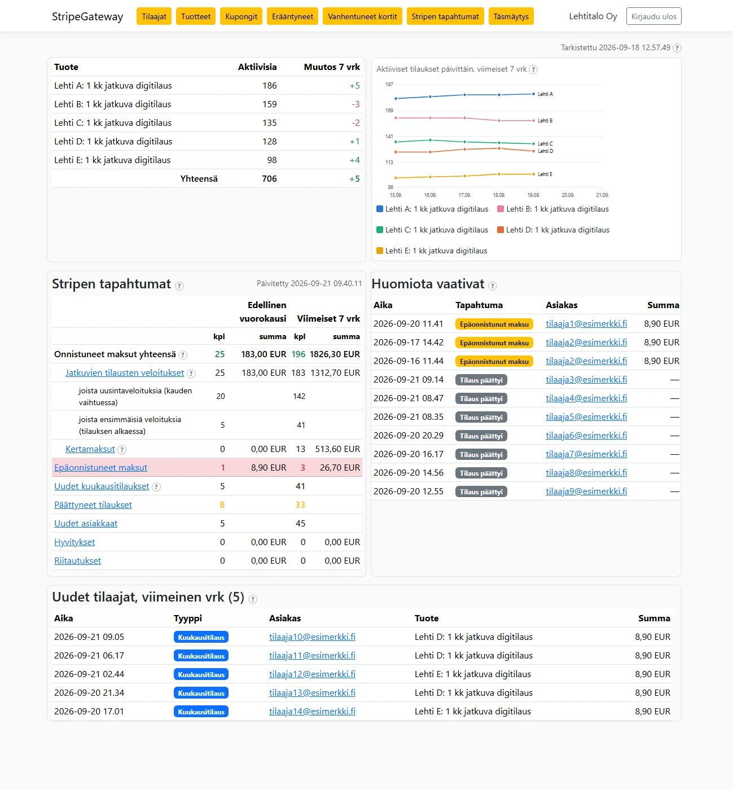Image resolution: width=733 pixels, height=790 pixels.
Task: Open help icon next to Uudet tilaajat heading
Action: click(253, 599)
